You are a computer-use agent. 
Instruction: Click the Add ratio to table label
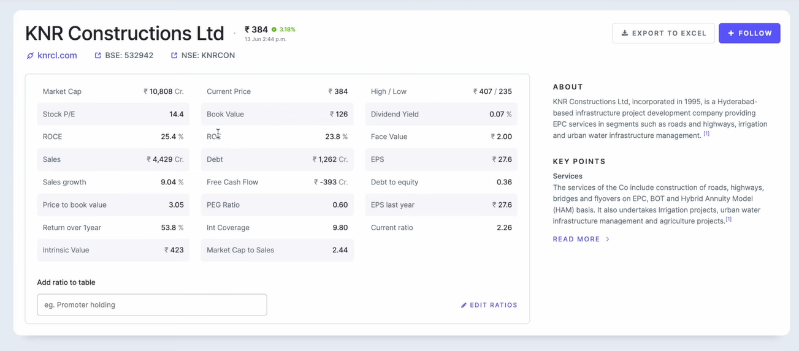[x=66, y=282]
